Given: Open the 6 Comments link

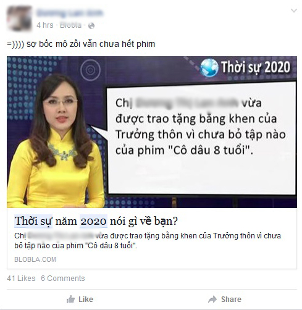Looking at the screenshot, I should click(x=63, y=279).
